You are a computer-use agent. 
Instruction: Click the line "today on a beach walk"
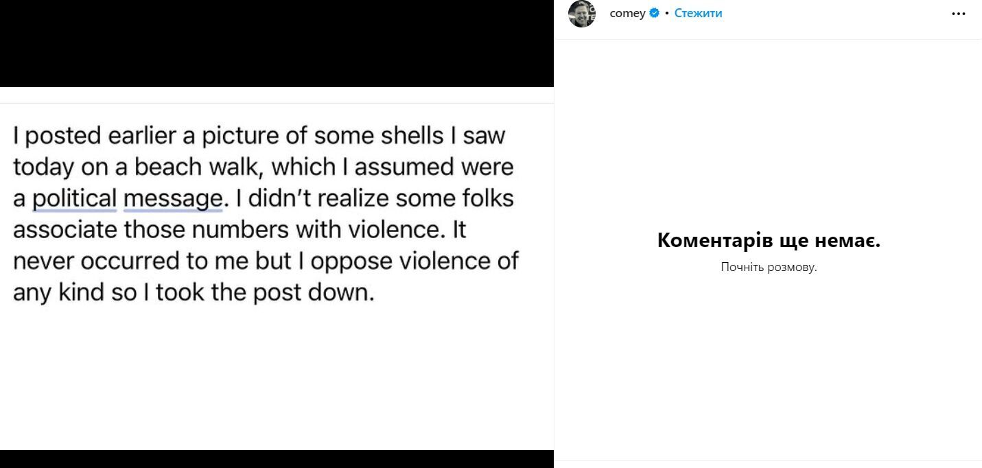pyautogui.click(x=263, y=167)
